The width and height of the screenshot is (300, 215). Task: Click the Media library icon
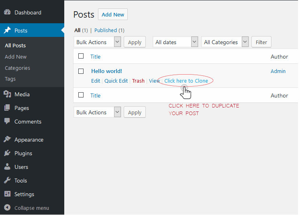(x=7, y=94)
